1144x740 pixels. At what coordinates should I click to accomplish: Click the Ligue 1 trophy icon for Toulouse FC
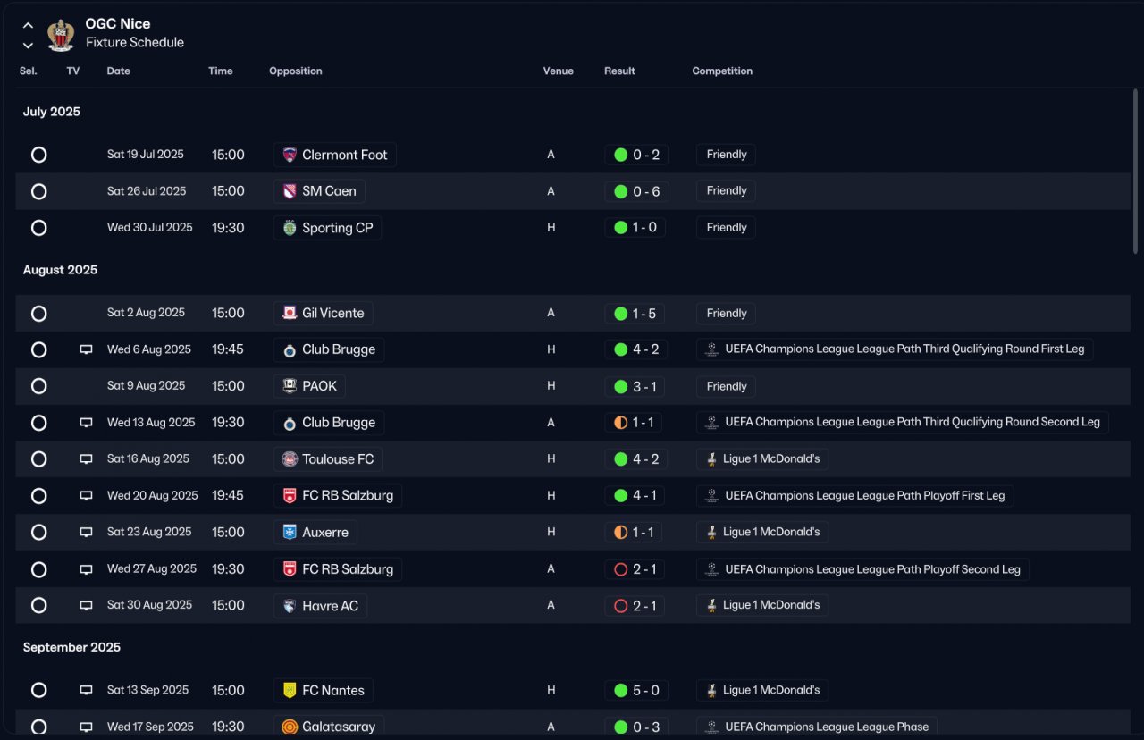(711, 459)
